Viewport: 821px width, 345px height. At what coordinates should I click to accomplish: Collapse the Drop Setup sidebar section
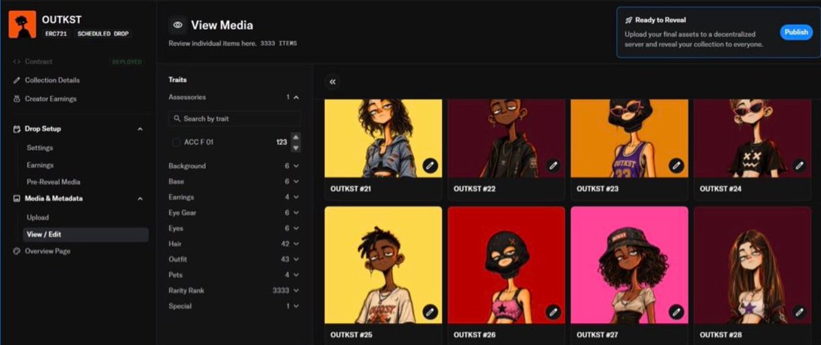[x=140, y=129]
